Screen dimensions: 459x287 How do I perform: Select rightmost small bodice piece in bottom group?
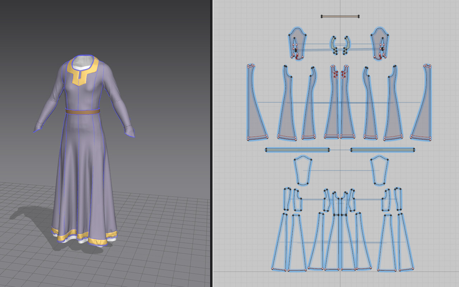coord(398,199)
